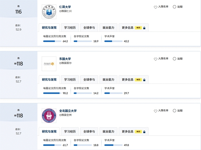Click the heart icon for 全北国立大学
Viewport: 201px width, 150px height.
click(x=155, y=111)
